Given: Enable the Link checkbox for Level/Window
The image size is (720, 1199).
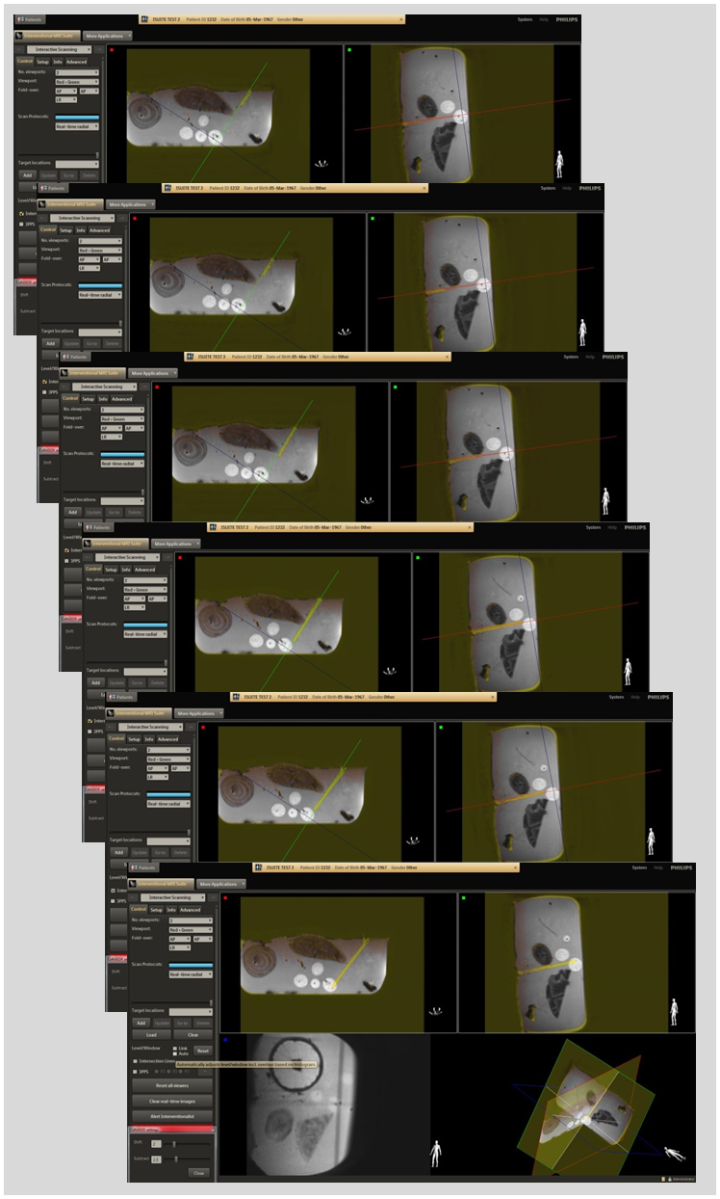Looking at the screenshot, I should tap(173, 1047).
